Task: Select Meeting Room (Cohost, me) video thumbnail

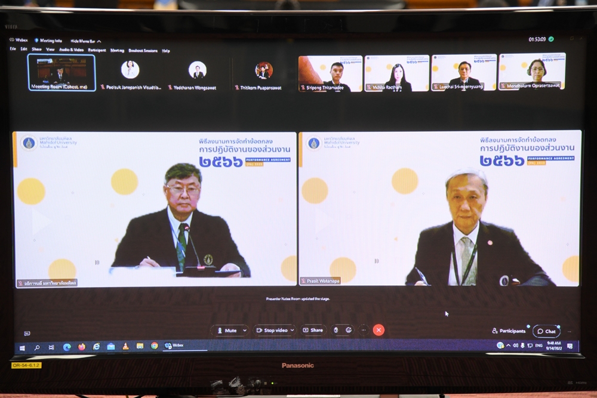Action: pyautogui.click(x=61, y=72)
